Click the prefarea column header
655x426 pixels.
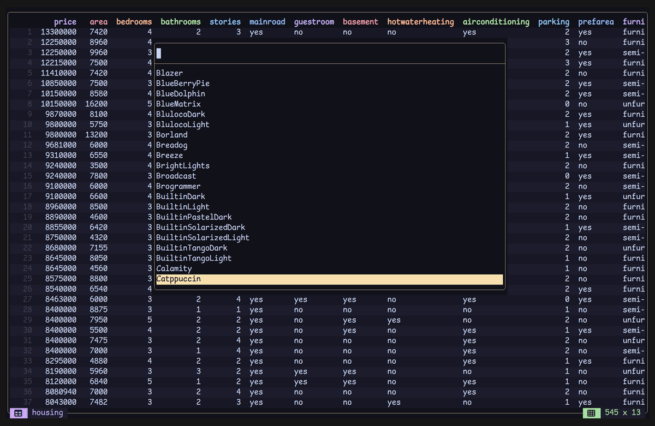coord(596,22)
